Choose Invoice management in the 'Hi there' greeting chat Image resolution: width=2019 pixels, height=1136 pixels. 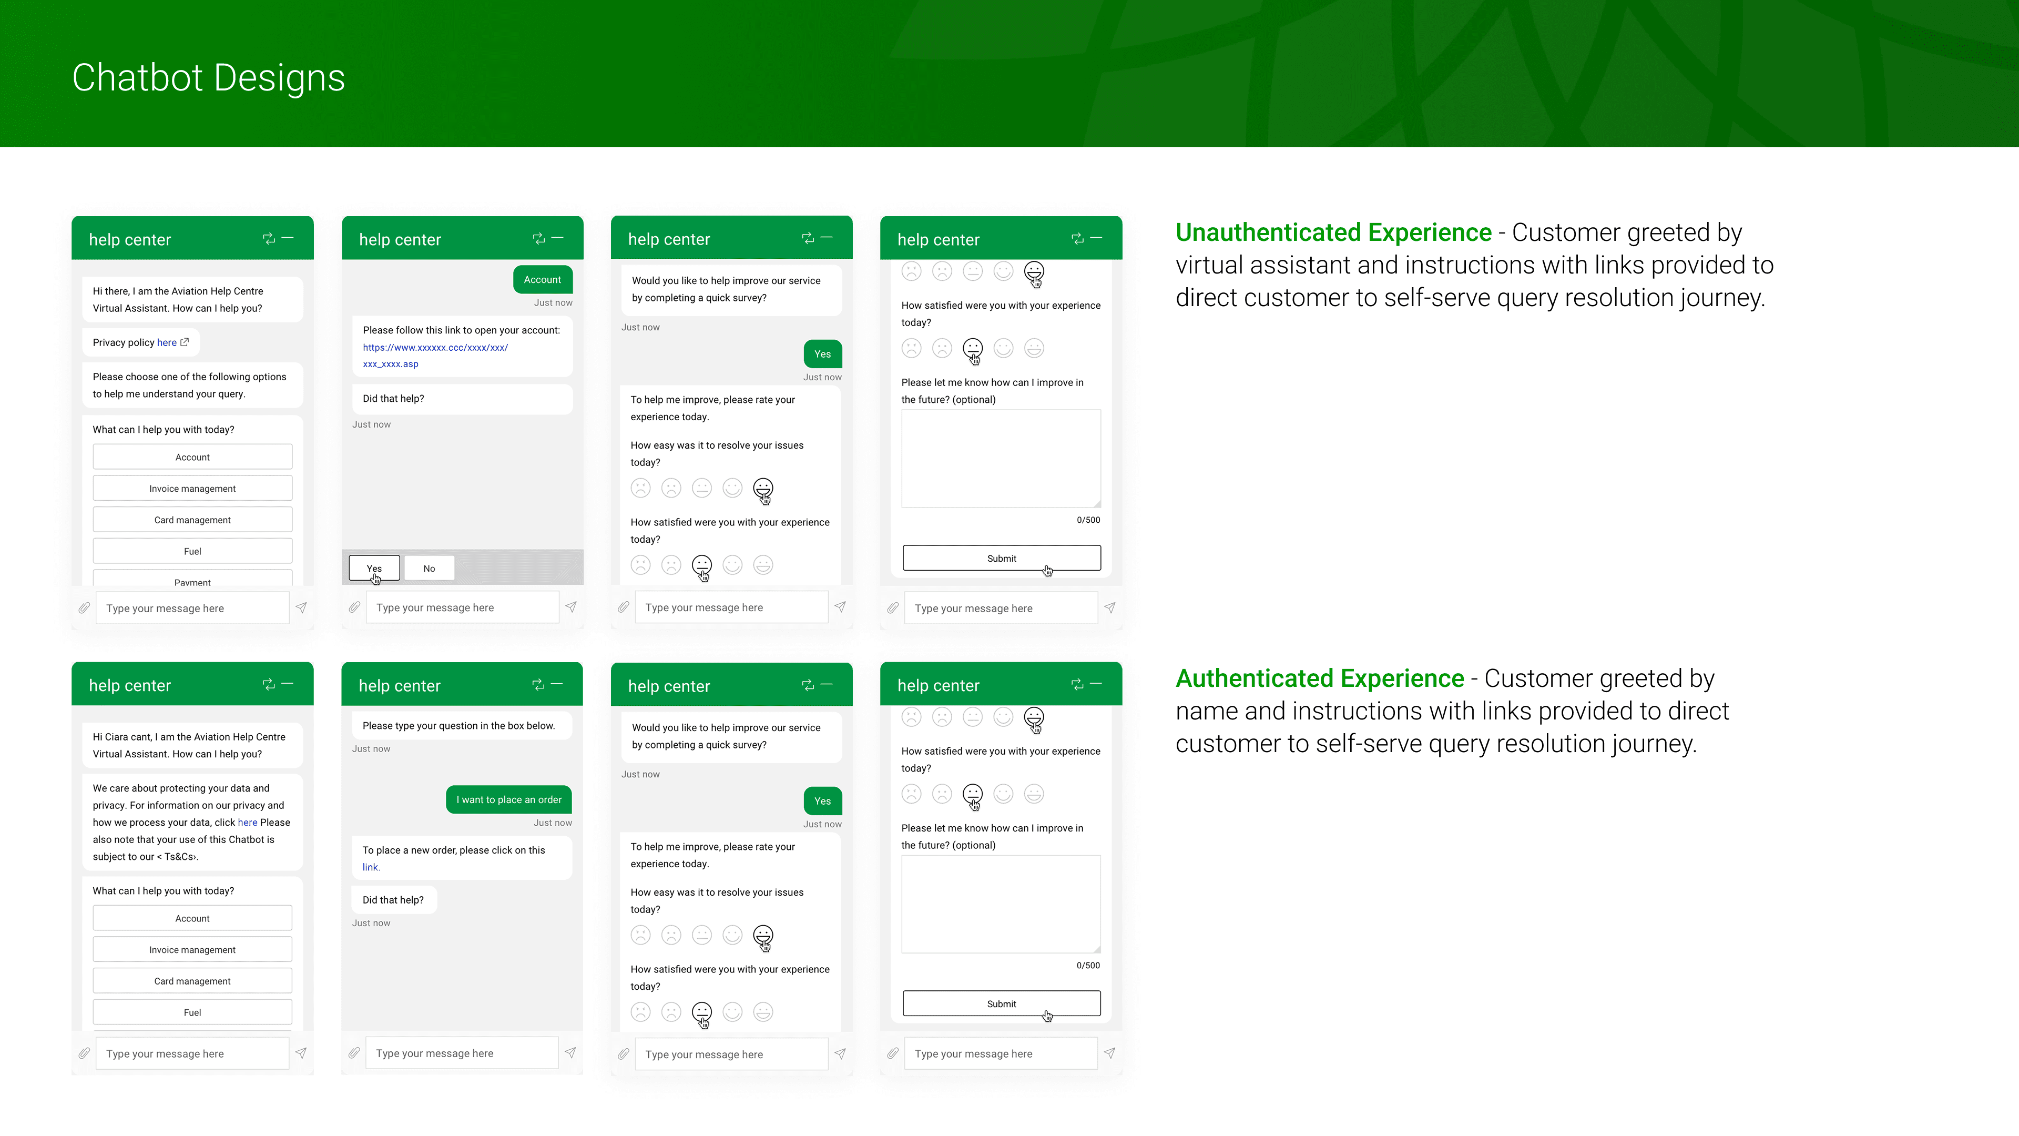(192, 489)
